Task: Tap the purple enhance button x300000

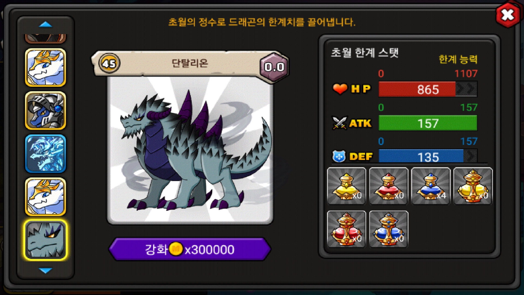Action: pyautogui.click(x=190, y=249)
